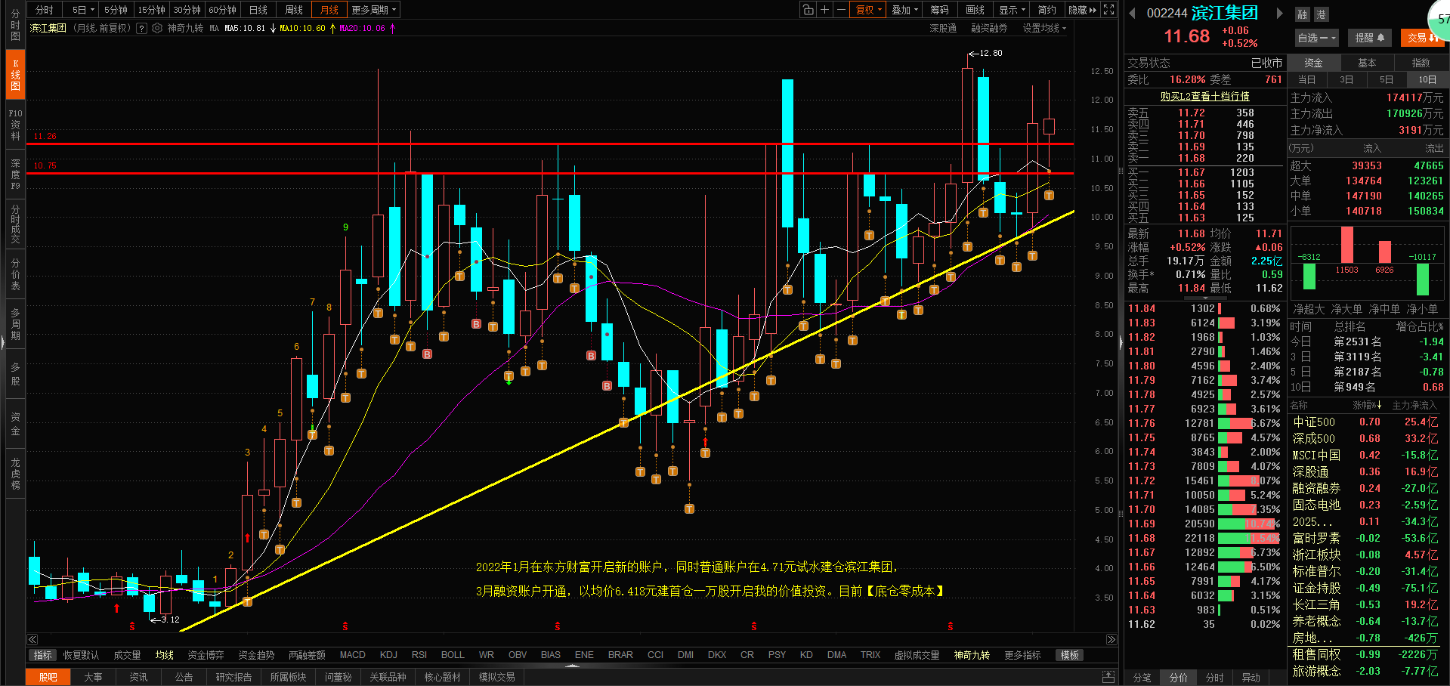Screen dimensions: 1450x686
Task: Open indicator settings gear icon
Action: pyautogui.click(x=157, y=28)
